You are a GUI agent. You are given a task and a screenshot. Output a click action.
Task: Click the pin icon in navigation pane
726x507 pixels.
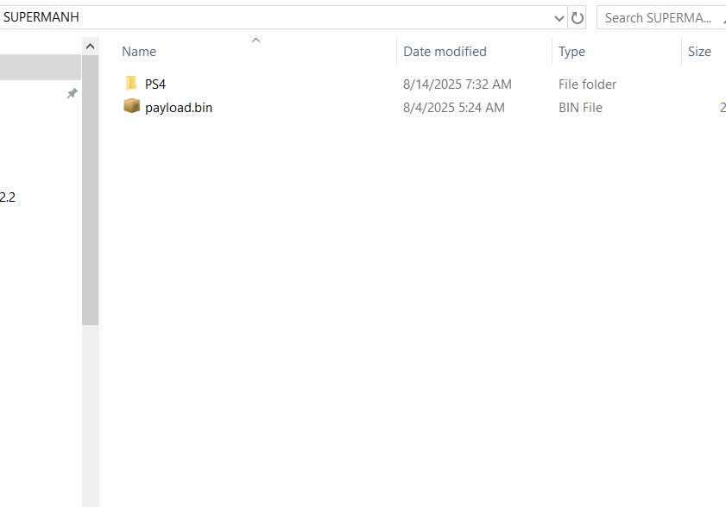[73, 93]
